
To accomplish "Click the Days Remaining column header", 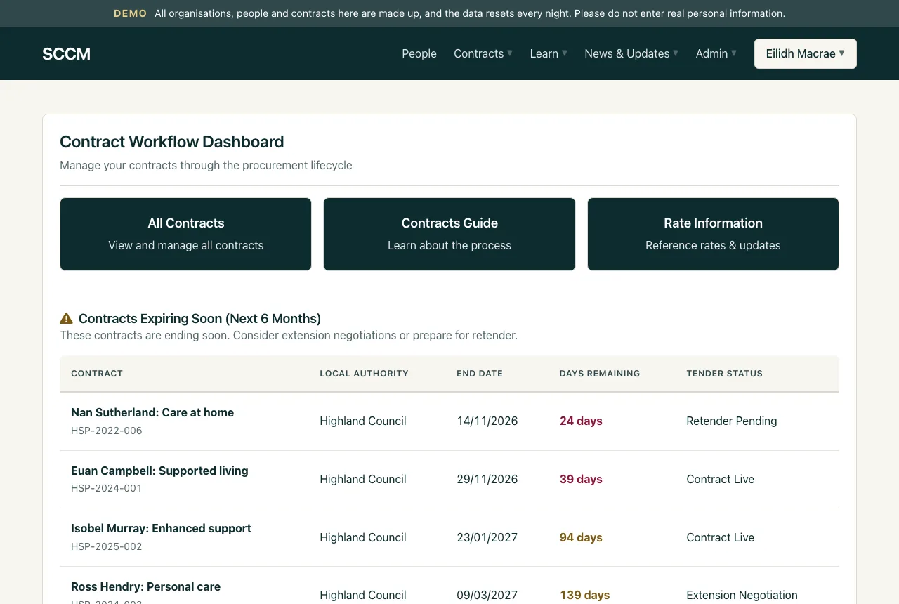I will click(600, 374).
